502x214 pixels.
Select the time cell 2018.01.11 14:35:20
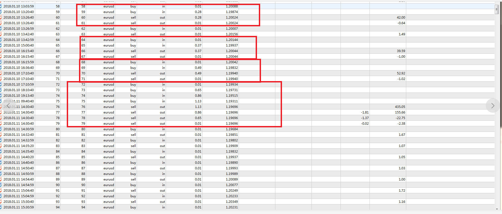(x=19, y=146)
